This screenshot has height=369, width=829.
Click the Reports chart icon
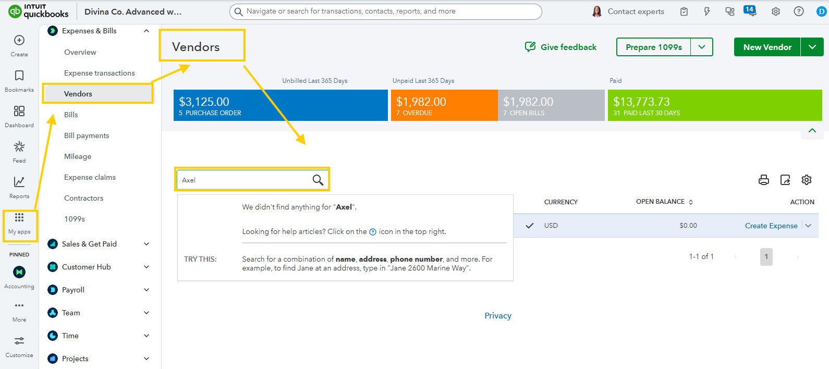click(x=19, y=182)
